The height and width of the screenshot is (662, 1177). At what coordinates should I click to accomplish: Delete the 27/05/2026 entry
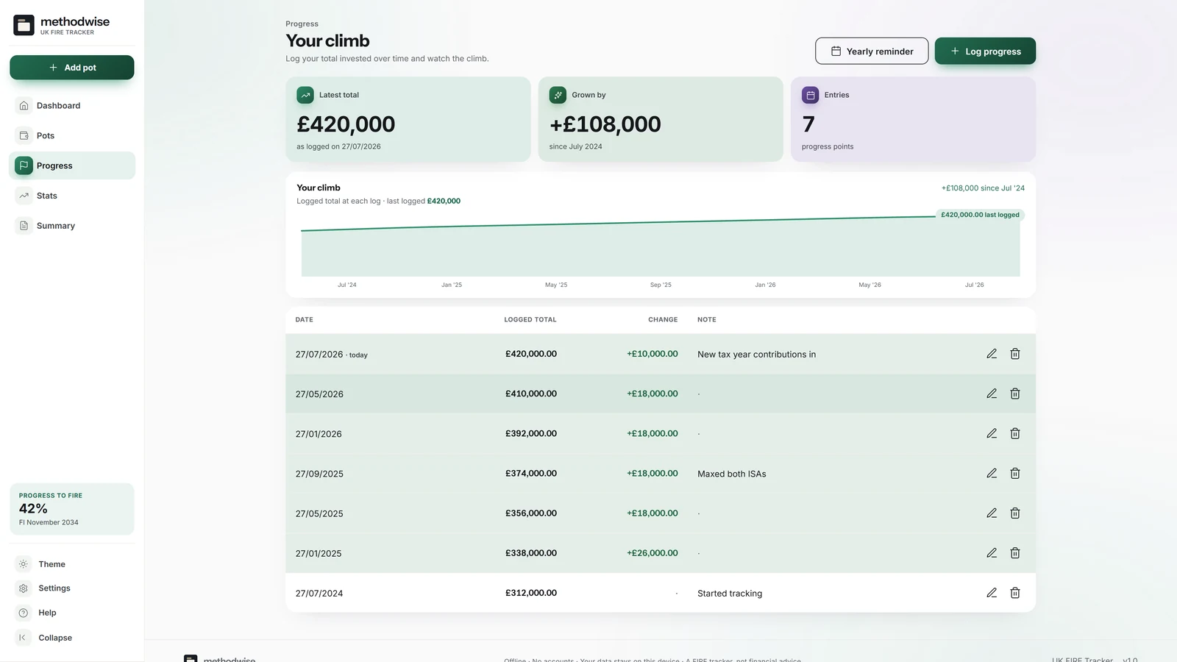pyautogui.click(x=1015, y=394)
